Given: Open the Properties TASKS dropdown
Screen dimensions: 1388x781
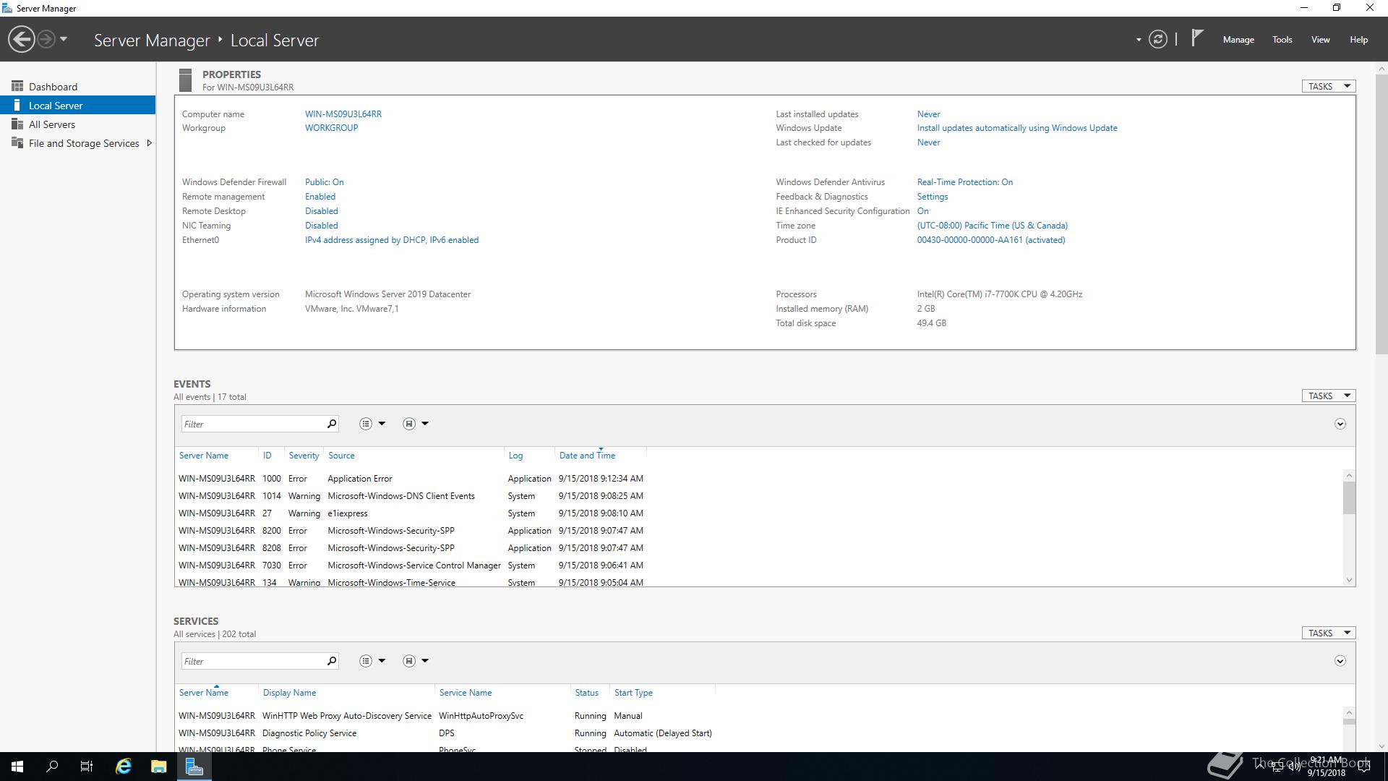Looking at the screenshot, I should coord(1329,86).
